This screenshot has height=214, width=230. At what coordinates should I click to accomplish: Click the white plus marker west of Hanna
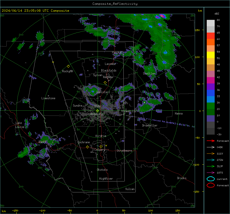point(144,102)
